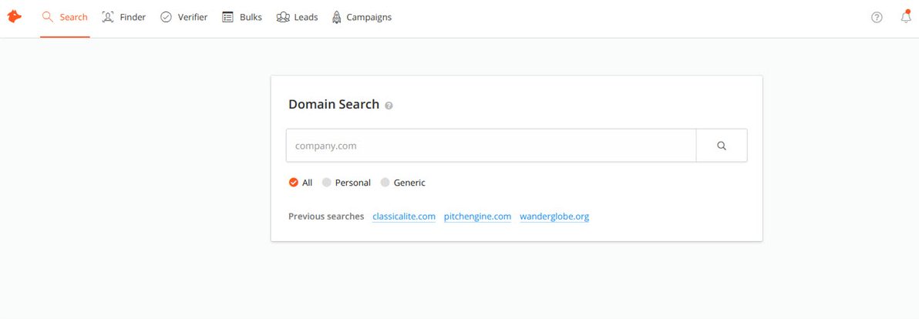This screenshot has width=919, height=319.
Task: Click the Domain Search info tooltip icon
Action: pos(389,106)
